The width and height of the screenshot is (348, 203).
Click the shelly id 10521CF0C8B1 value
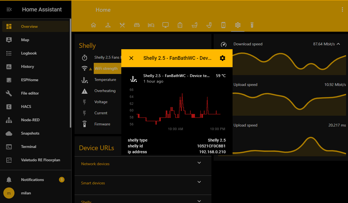[x=211, y=146]
